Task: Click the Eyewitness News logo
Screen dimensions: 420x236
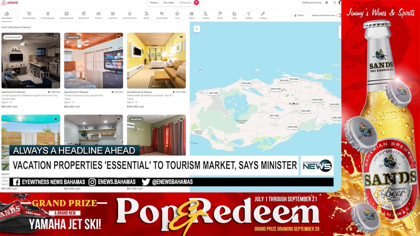Action: [x=317, y=166]
